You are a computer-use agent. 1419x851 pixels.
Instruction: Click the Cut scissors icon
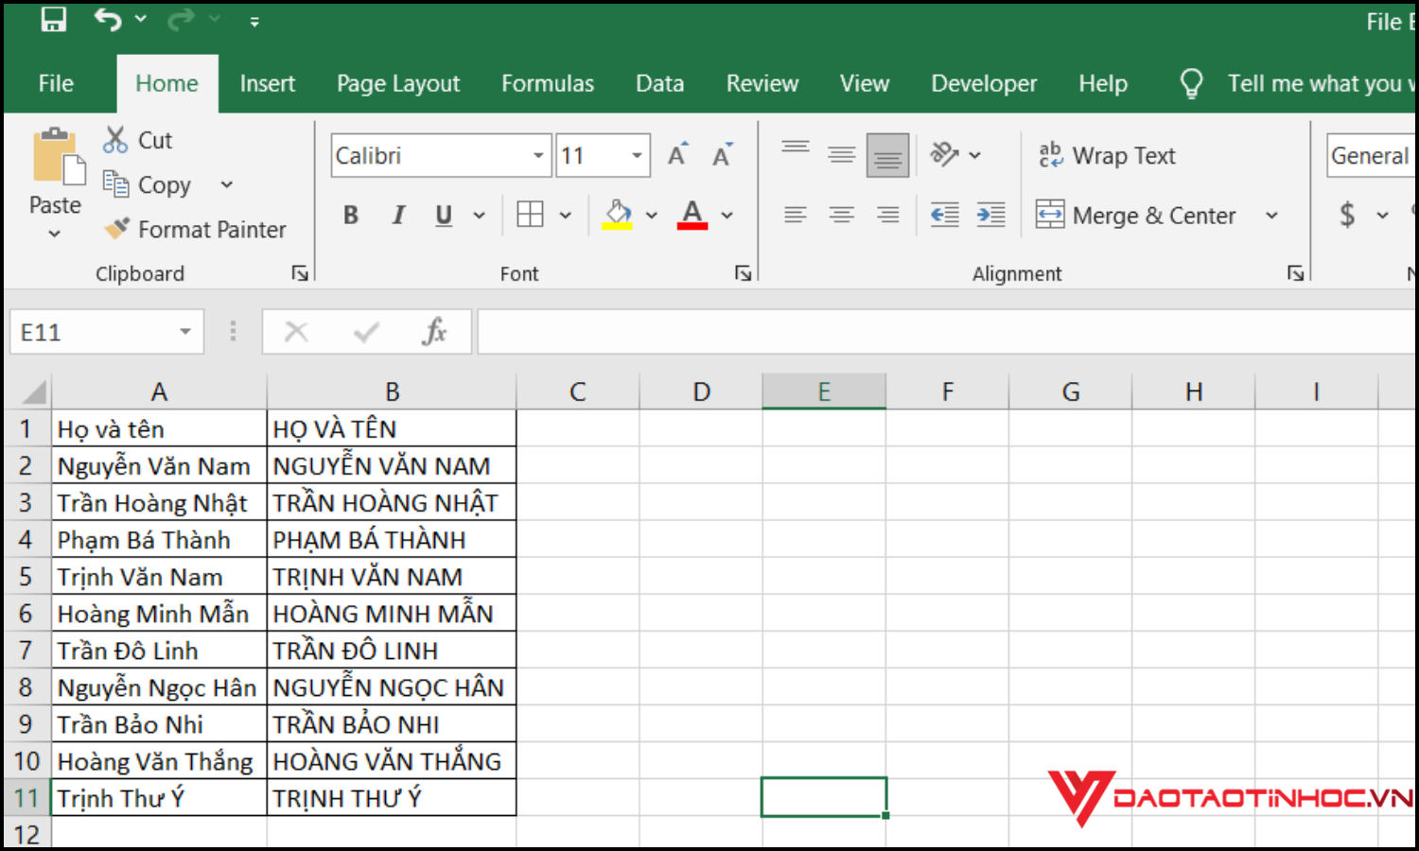115,140
